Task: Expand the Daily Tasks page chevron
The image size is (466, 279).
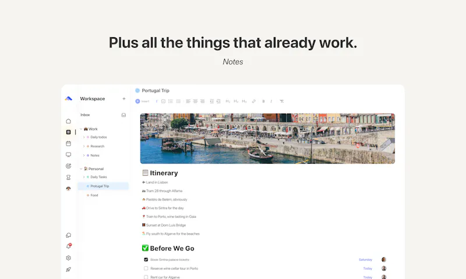Action: [x=84, y=177]
